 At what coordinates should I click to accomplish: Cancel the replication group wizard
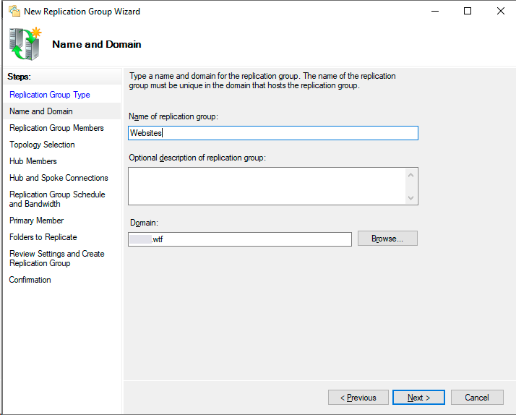(x=477, y=398)
